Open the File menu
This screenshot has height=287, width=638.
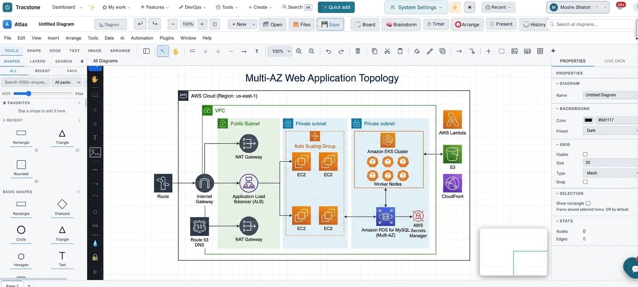coord(8,38)
